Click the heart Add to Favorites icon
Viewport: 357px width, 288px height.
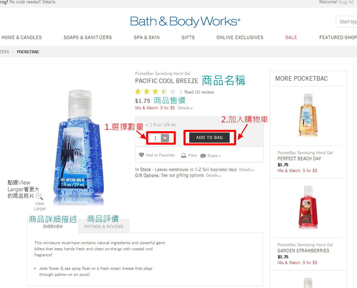(x=141, y=155)
